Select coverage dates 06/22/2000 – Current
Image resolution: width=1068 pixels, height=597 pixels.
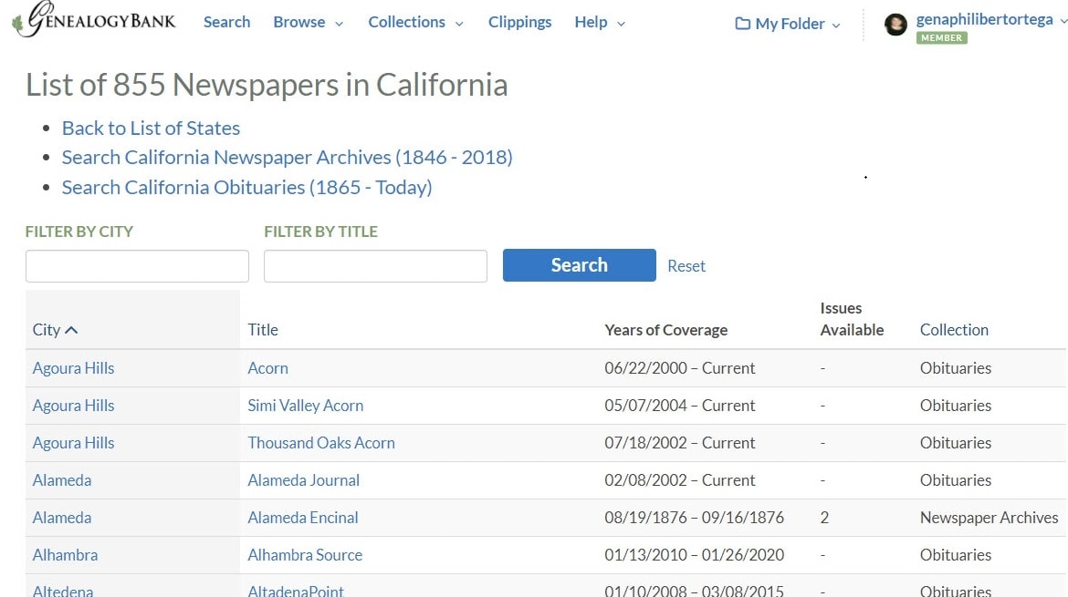point(679,368)
